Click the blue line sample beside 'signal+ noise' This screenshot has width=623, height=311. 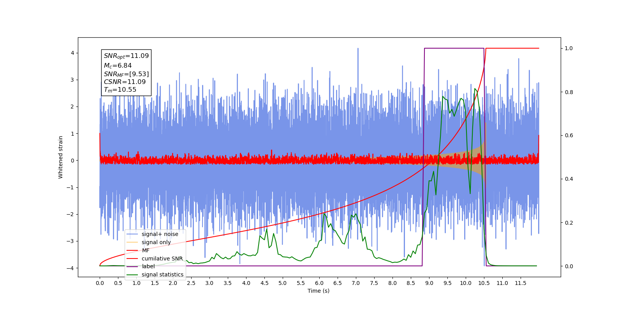(133, 234)
